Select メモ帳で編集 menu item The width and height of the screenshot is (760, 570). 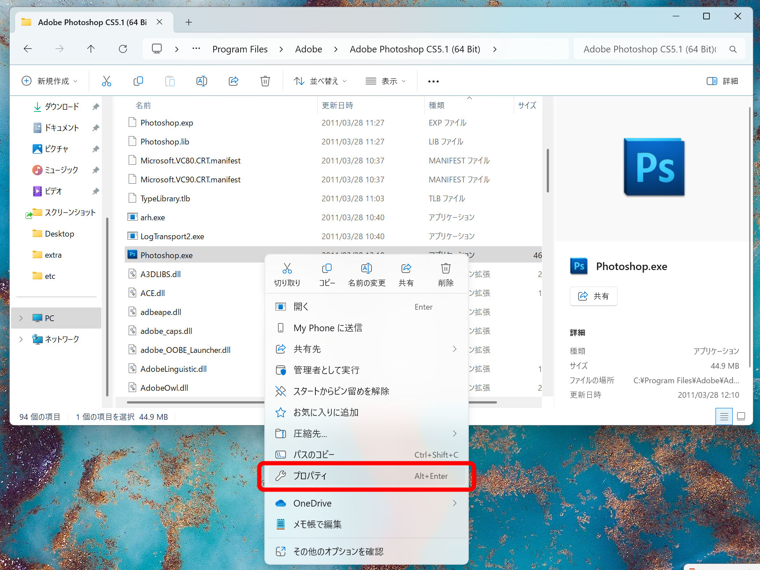tap(367, 524)
